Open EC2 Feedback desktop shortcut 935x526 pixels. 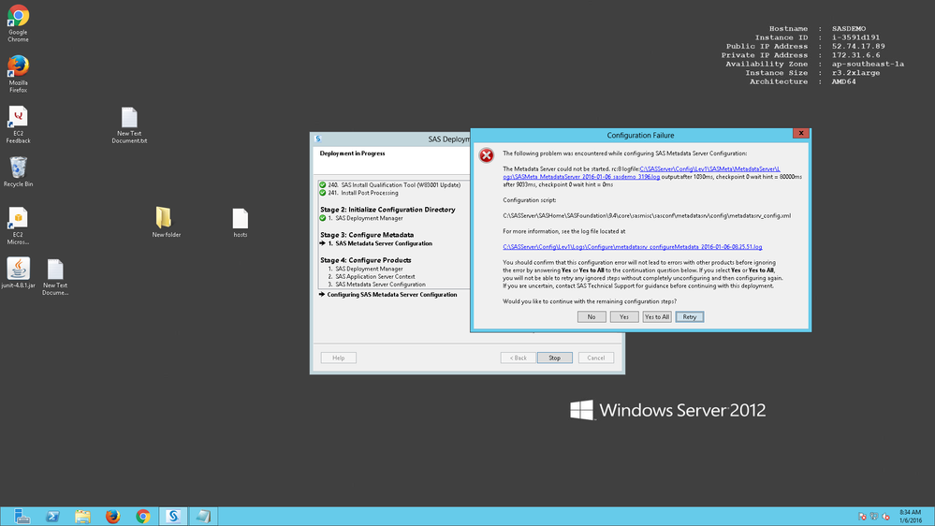pyautogui.click(x=18, y=124)
